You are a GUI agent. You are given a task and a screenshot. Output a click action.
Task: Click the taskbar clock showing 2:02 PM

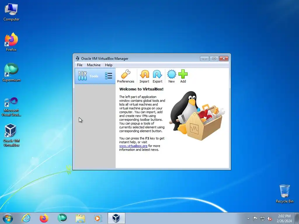[284, 218]
